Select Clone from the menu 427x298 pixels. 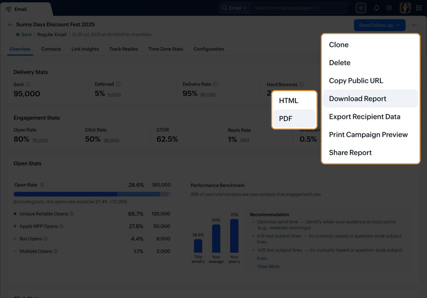click(x=370, y=45)
